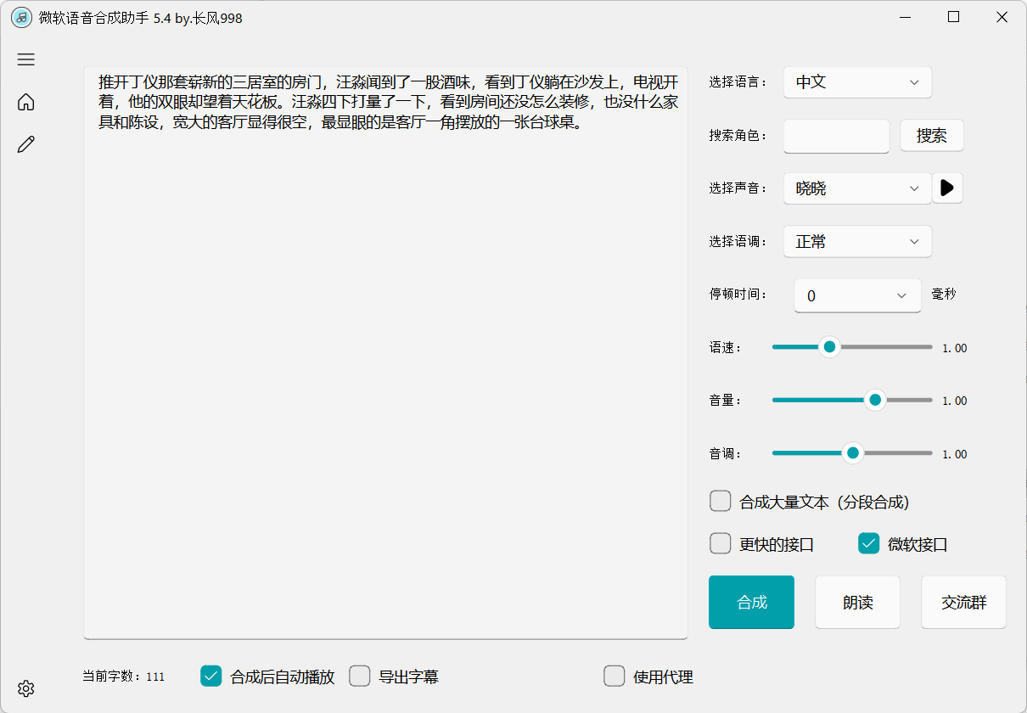Click the 合成 button
The height and width of the screenshot is (713, 1027).
pos(752,603)
